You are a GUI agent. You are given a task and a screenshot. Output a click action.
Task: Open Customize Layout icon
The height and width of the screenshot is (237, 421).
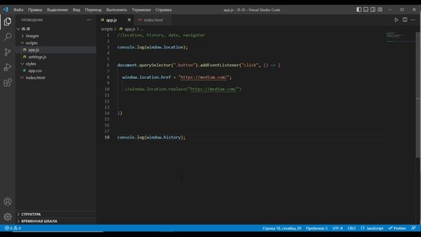click(x=380, y=10)
